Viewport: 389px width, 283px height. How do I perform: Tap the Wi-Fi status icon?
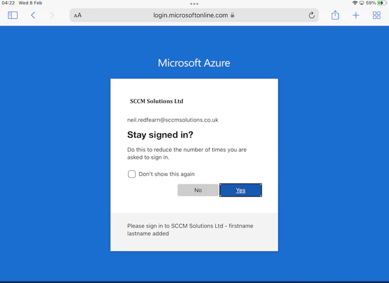coord(355,3)
